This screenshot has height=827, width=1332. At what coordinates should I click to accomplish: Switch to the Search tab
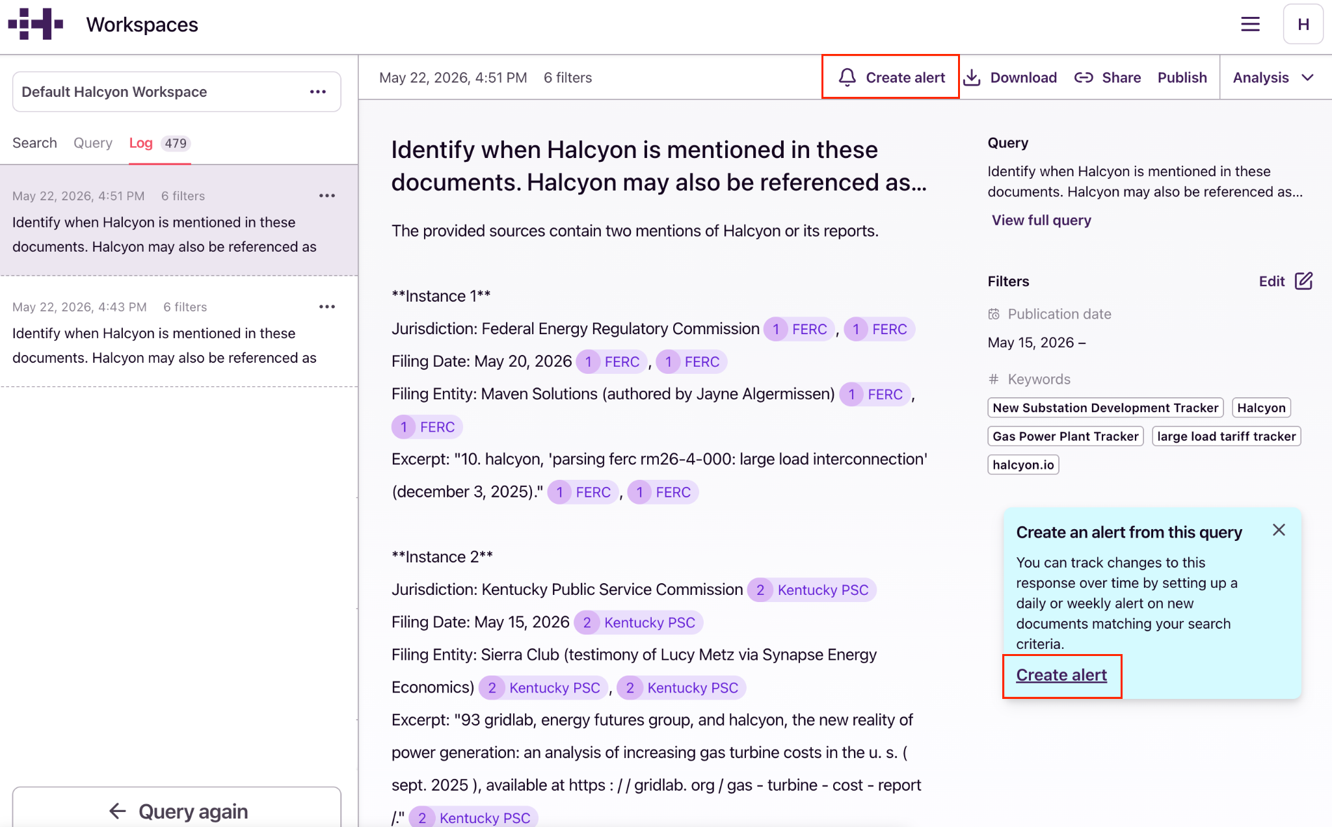[x=34, y=143]
